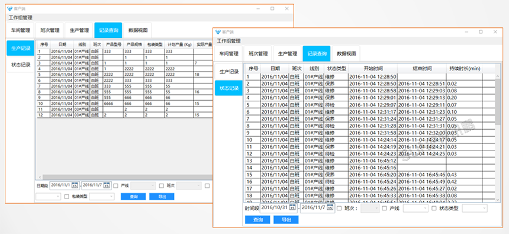Open unlabeled dropdown left of 包装类型 checkbox
The height and width of the screenshot is (234, 509).
point(49,196)
